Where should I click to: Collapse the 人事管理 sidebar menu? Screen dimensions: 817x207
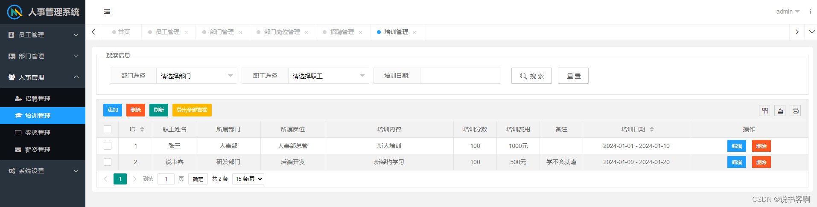coord(43,77)
